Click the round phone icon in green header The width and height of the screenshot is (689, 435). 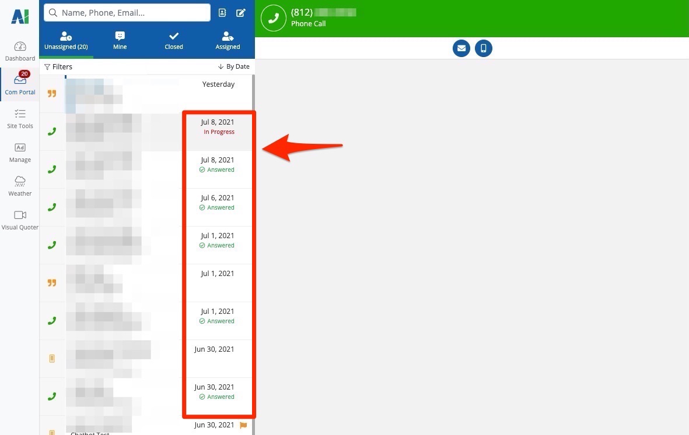[273, 18]
